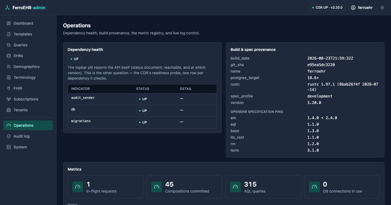Click the db row UP status badge
The height and width of the screenshot is (205, 391).
pos(143,111)
